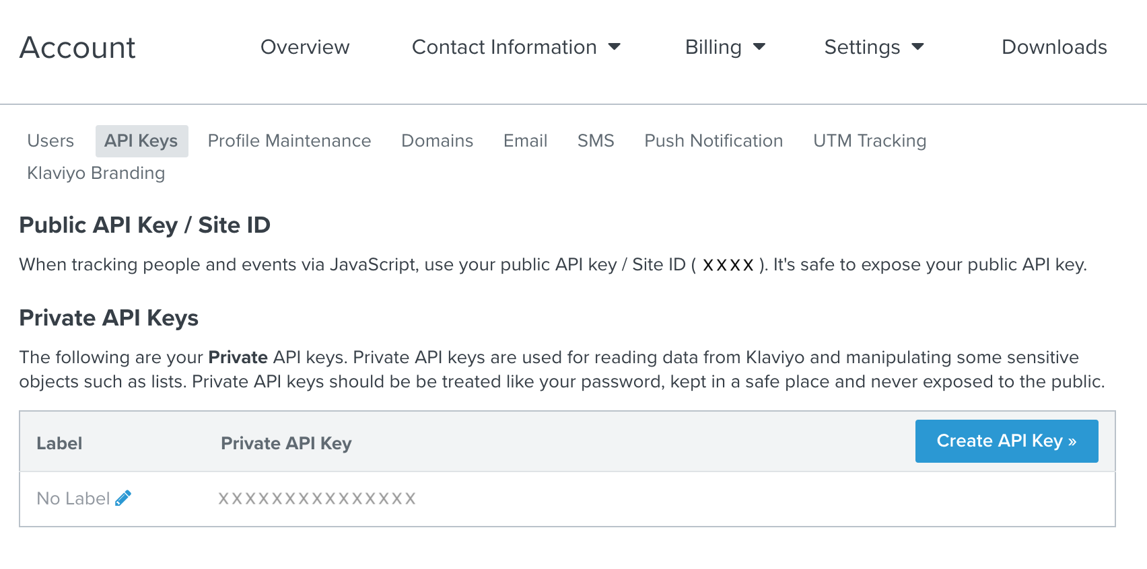Go to the Overview page

[x=305, y=47]
